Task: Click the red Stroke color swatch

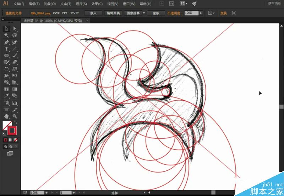Action: click(x=12, y=131)
